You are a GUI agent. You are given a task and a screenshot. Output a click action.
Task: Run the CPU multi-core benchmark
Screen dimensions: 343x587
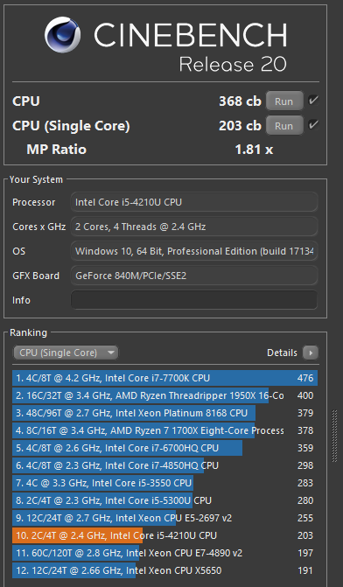[x=284, y=101]
